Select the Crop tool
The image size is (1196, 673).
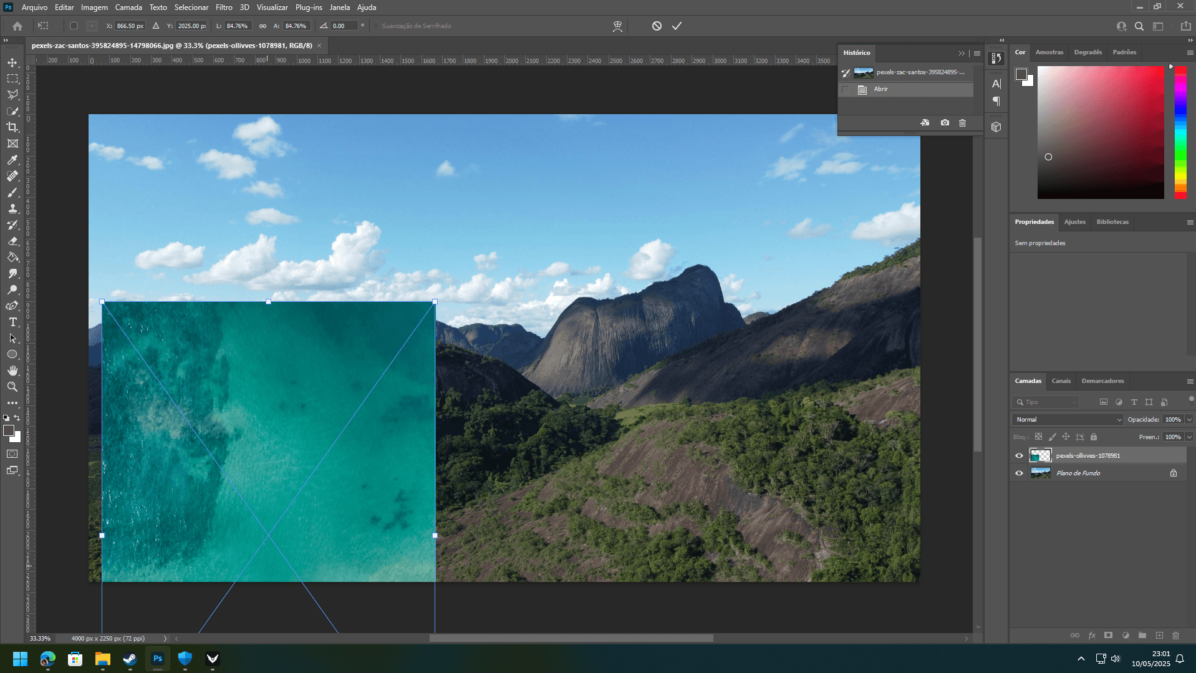point(12,127)
